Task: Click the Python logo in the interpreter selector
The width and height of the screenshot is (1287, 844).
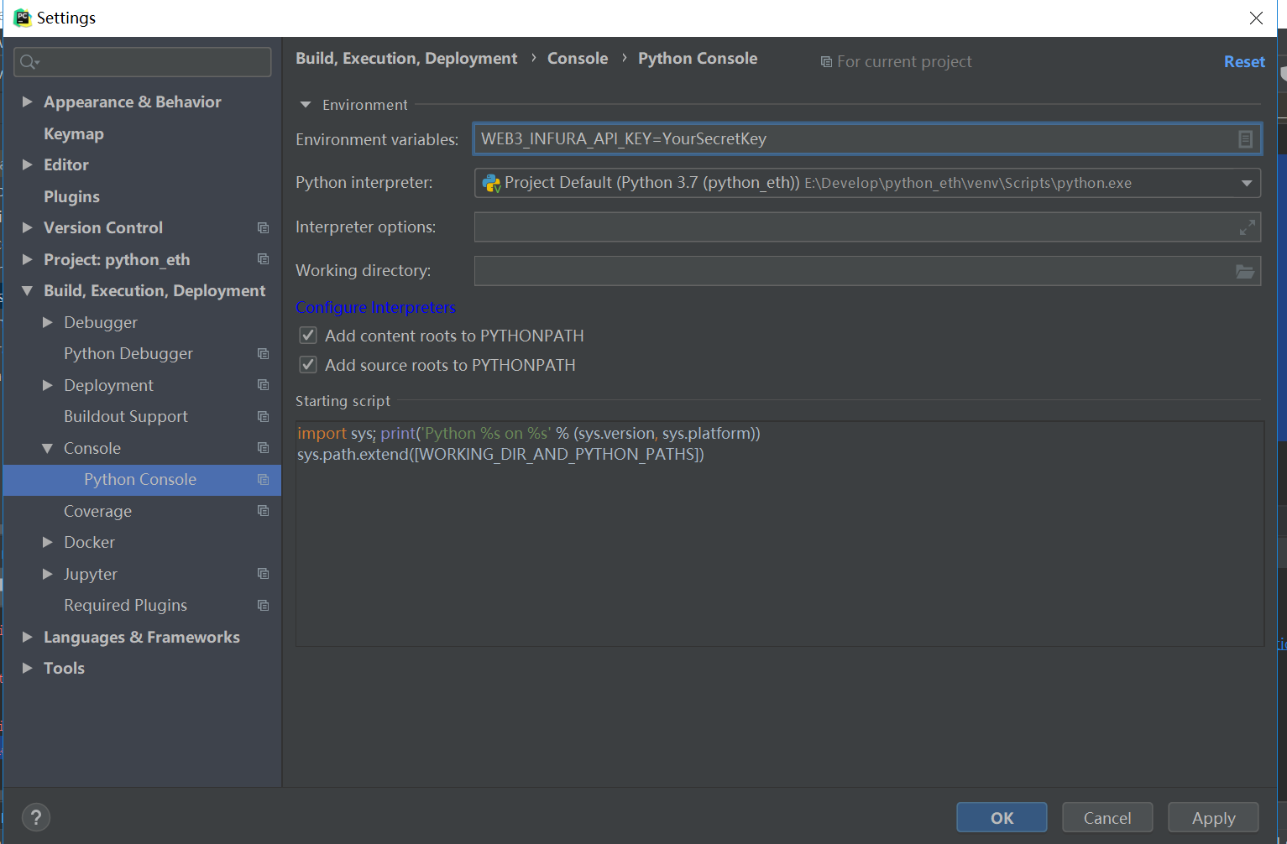Action: (x=489, y=182)
